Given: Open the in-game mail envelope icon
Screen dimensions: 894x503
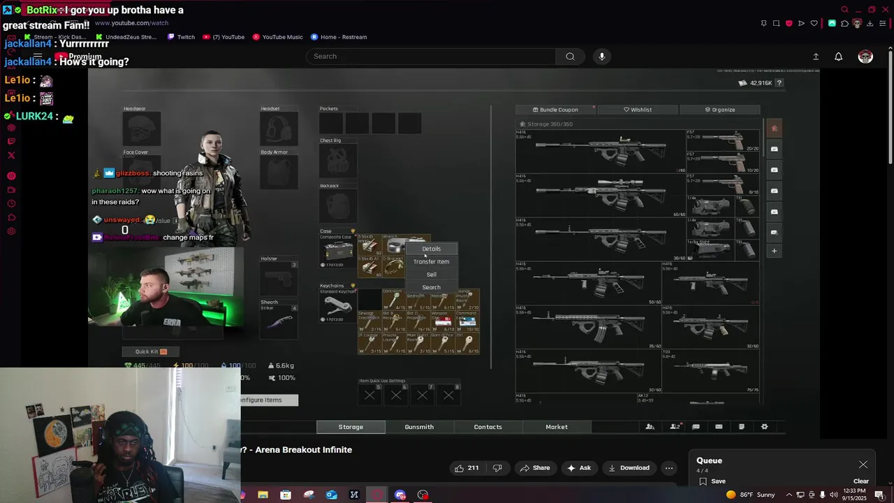Looking at the screenshot, I should click(x=719, y=427).
